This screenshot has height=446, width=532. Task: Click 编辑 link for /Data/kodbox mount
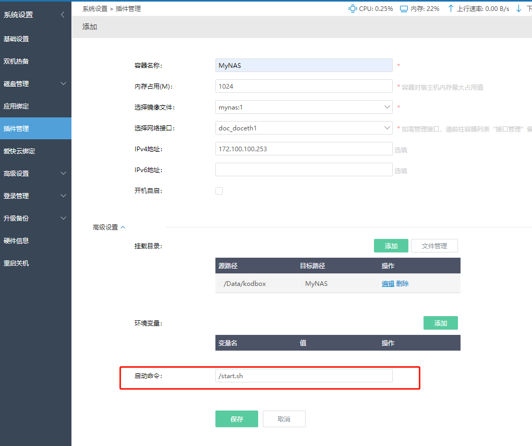pos(388,284)
